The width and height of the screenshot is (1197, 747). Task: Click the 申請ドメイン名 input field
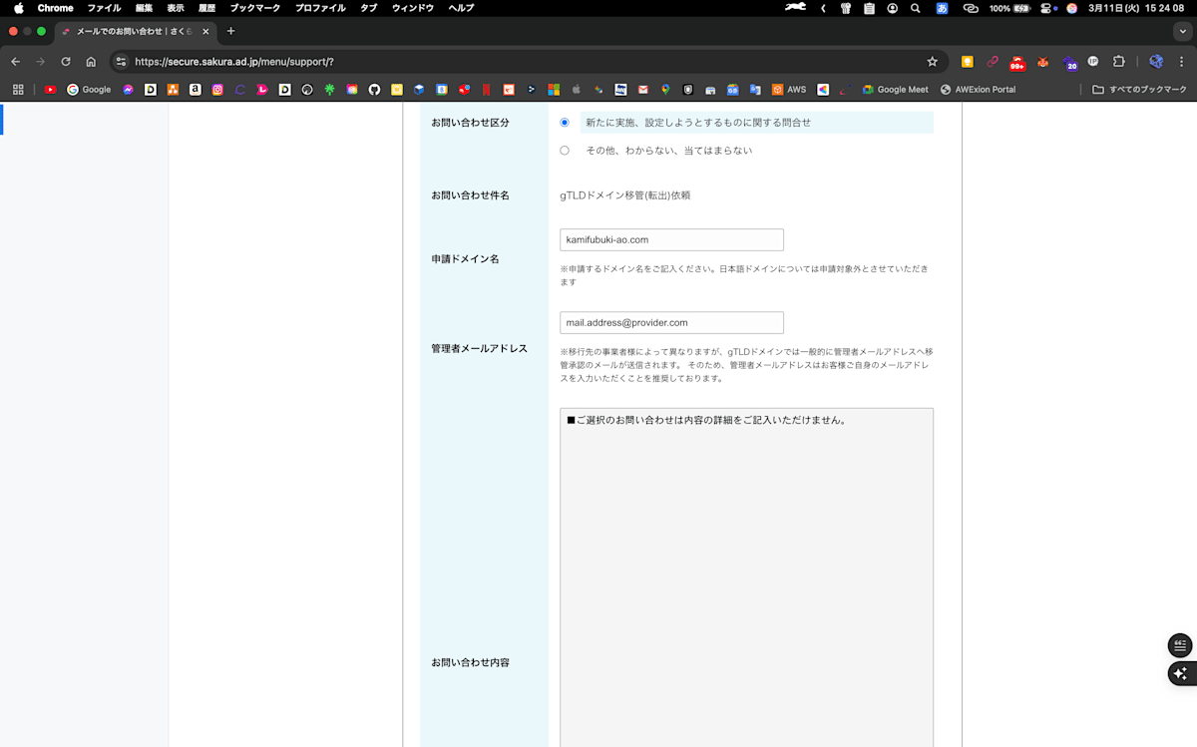click(x=671, y=239)
